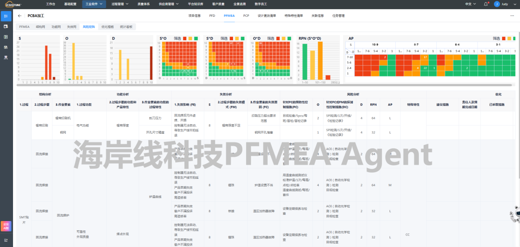
Task: Click red filter swatch in AP panel
Action: point(504,39)
